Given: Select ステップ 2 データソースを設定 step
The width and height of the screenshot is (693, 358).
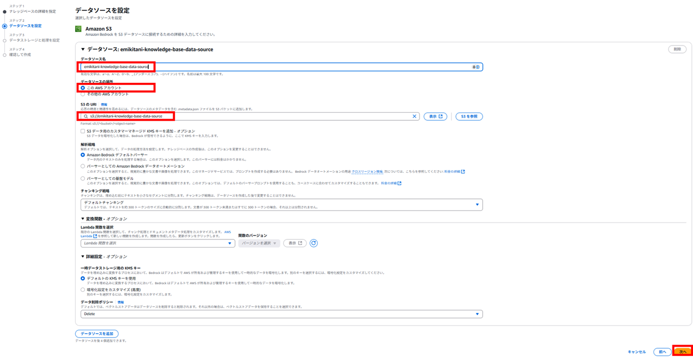Looking at the screenshot, I should coord(25,25).
